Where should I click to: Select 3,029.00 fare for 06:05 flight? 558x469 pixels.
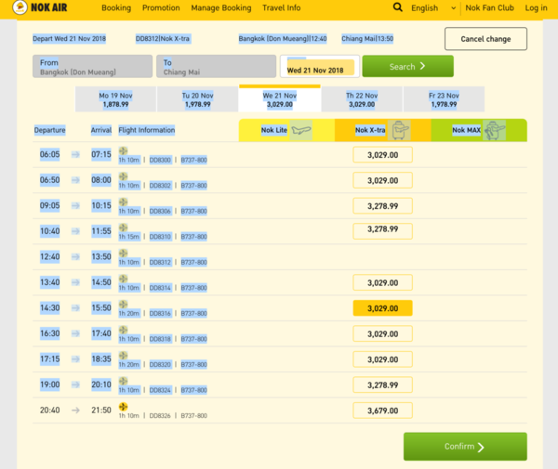tap(382, 154)
